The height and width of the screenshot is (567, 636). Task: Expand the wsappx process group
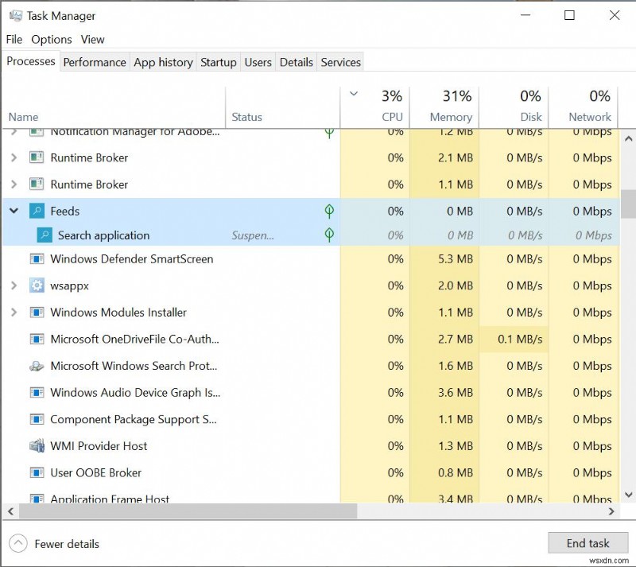click(14, 285)
